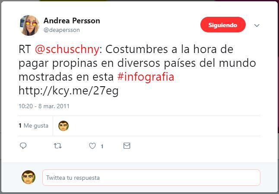The image size is (279, 194).
Task: Open the @schuschny mention link
Action: click(67, 49)
